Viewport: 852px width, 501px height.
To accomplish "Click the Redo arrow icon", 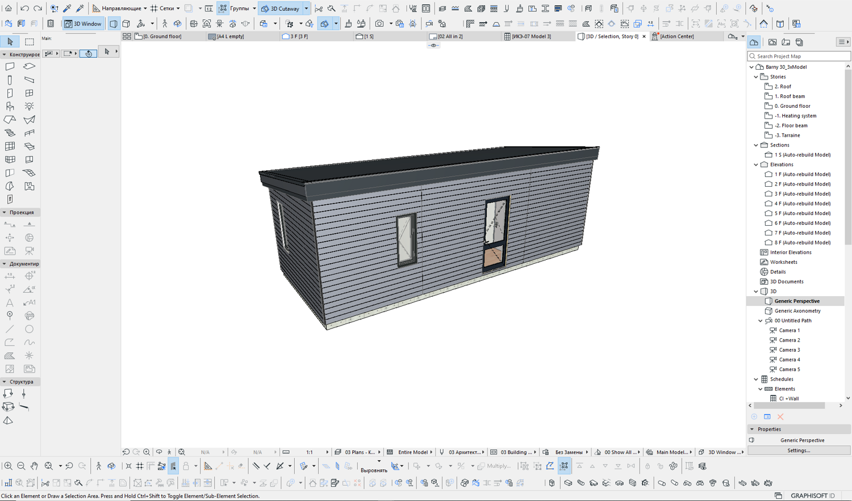I will point(37,9).
